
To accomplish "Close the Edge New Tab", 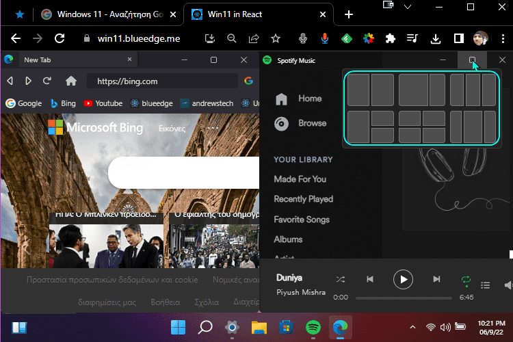I will tap(129, 60).
